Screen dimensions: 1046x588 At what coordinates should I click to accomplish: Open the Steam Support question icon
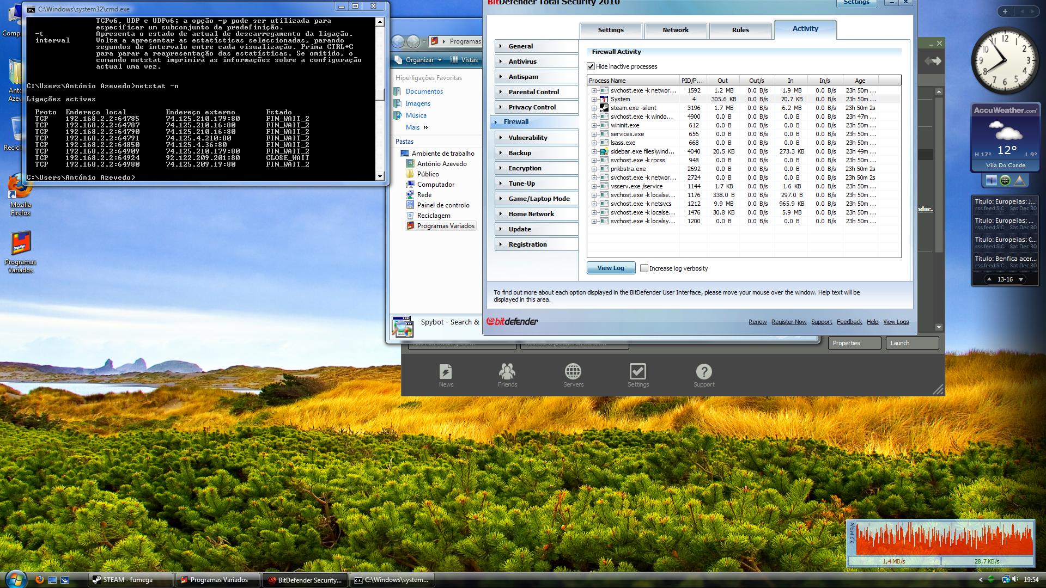704,372
